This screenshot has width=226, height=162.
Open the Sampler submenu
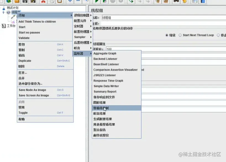tap(83, 37)
